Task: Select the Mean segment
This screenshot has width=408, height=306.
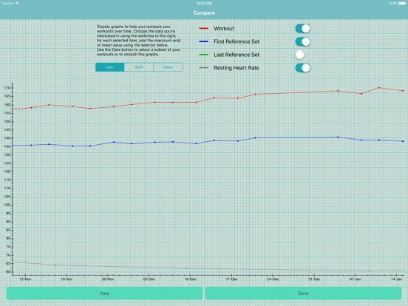Action: pyautogui.click(x=168, y=67)
